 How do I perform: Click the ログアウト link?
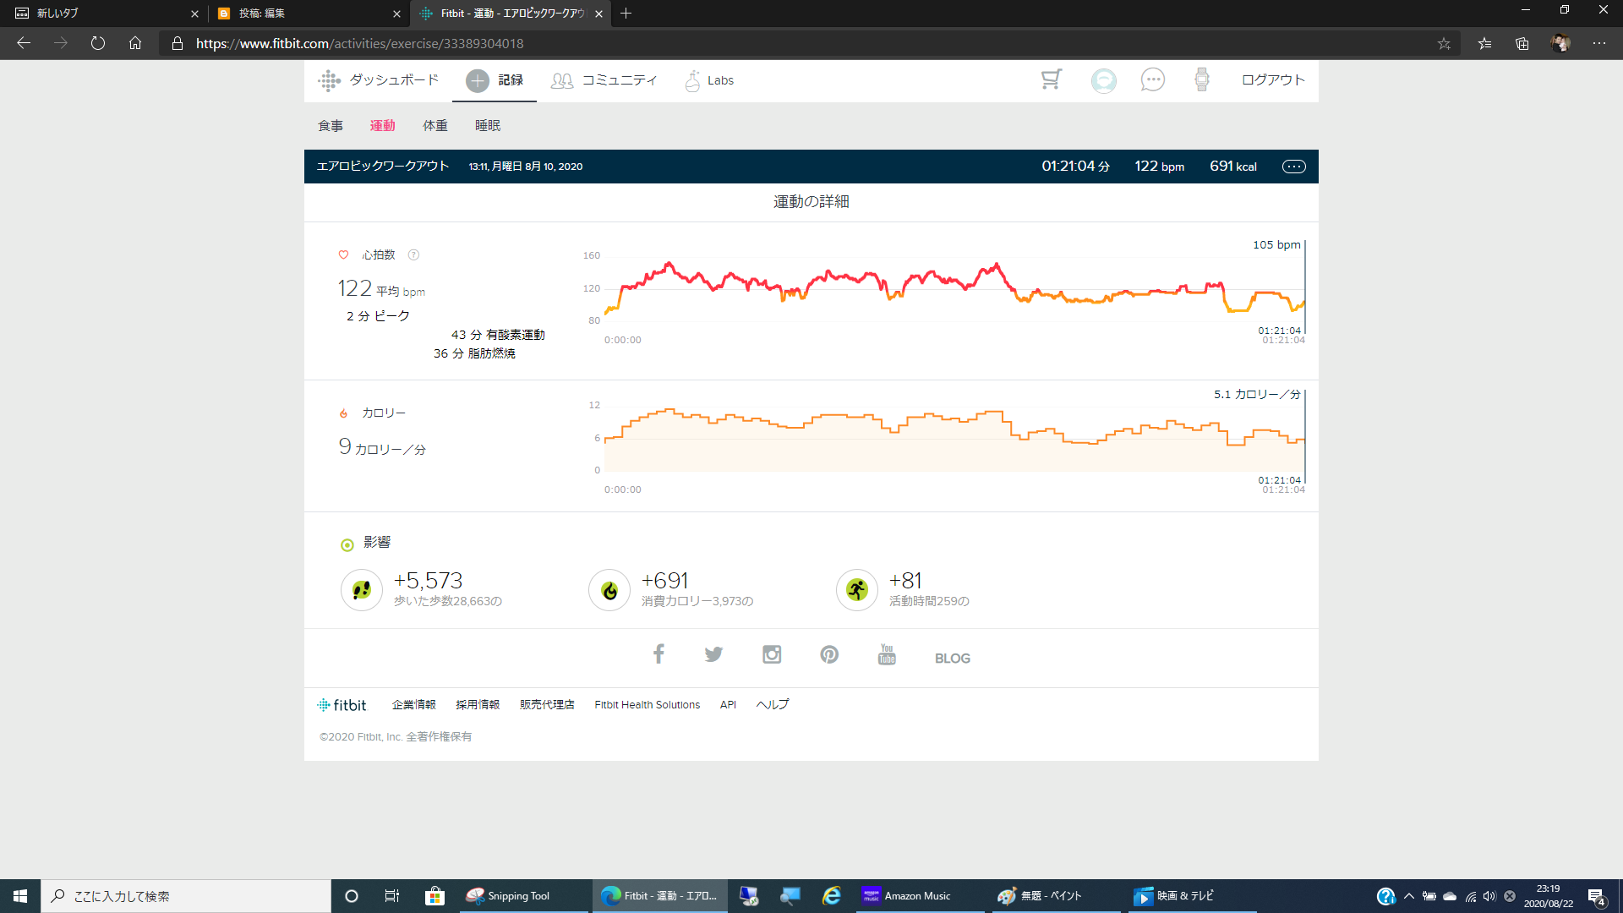[x=1272, y=80]
